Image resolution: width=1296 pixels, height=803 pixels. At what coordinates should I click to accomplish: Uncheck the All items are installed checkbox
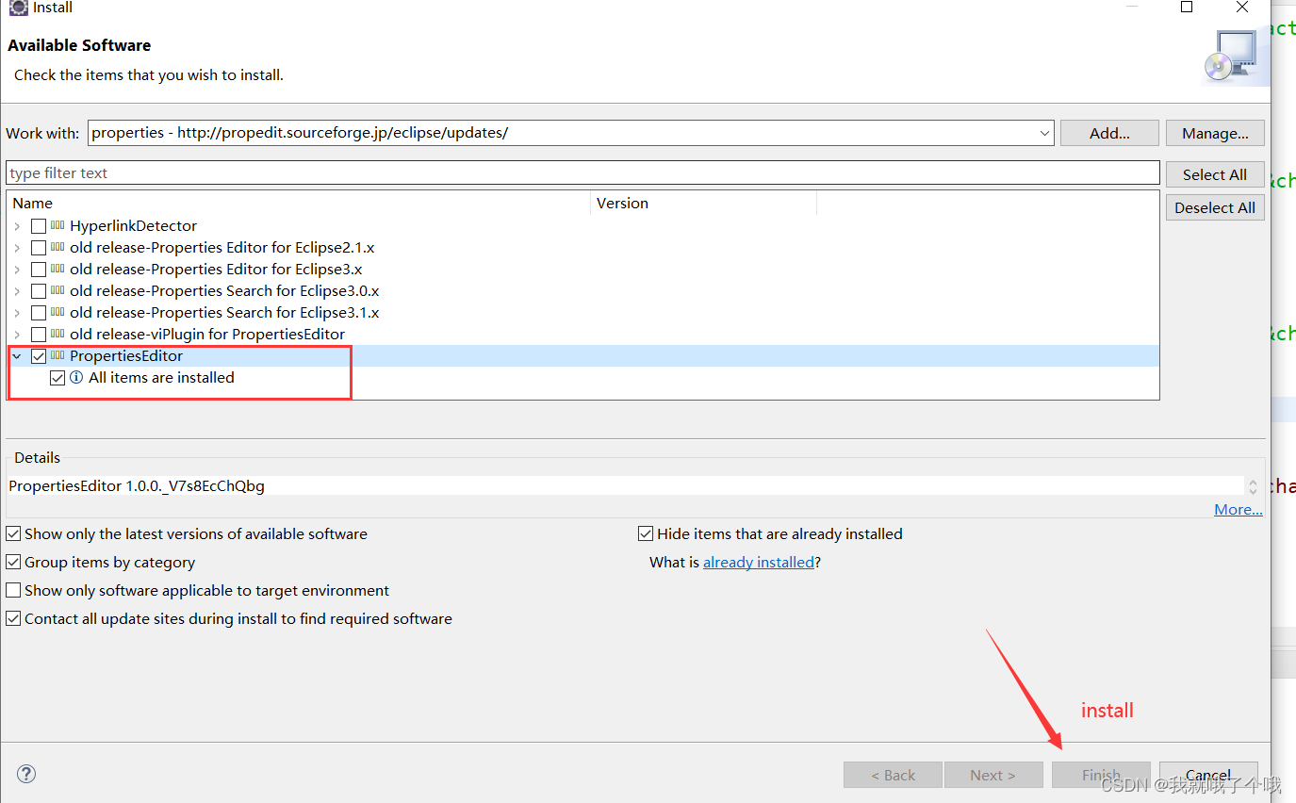click(57, 378)
